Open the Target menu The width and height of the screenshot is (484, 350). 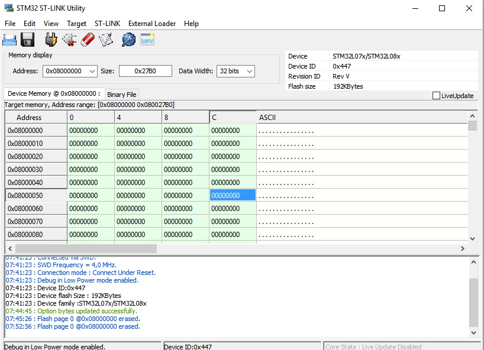(x=76, y=24)
